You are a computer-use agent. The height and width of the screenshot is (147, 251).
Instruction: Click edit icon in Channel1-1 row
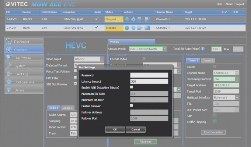tap(140, 19)
